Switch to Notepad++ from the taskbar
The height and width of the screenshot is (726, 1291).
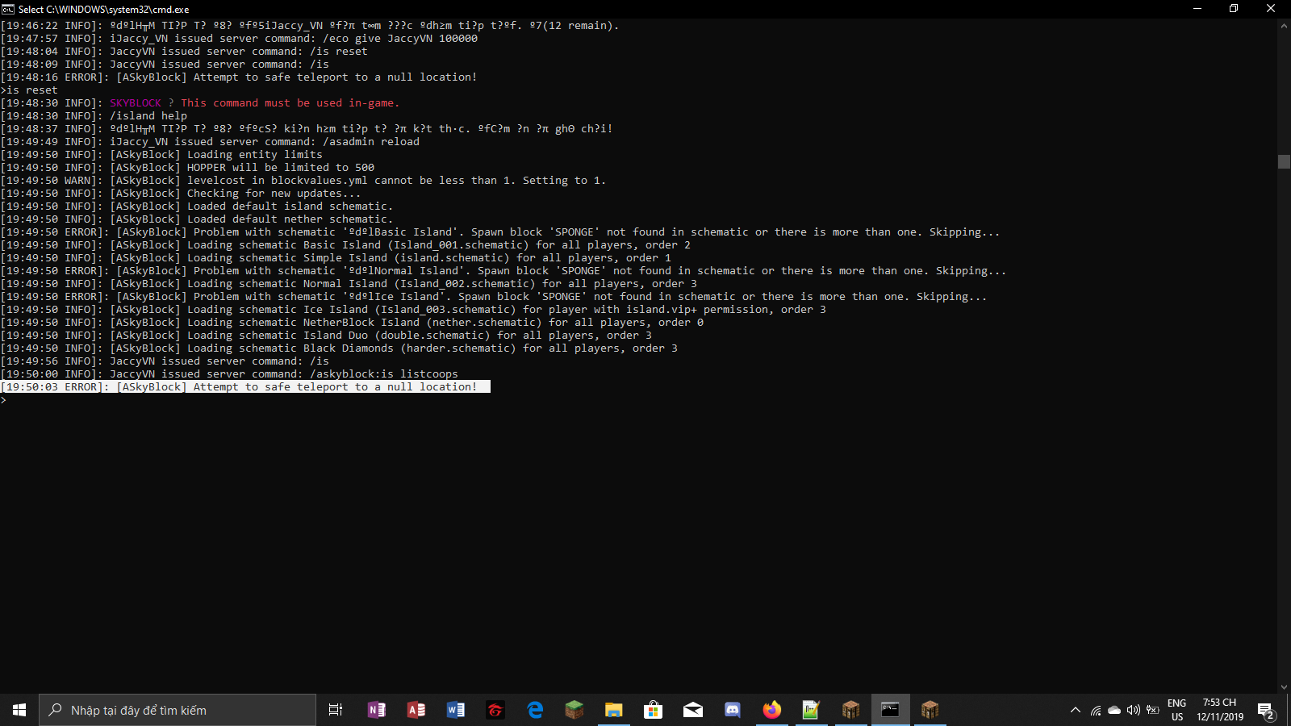coord(811,710)
